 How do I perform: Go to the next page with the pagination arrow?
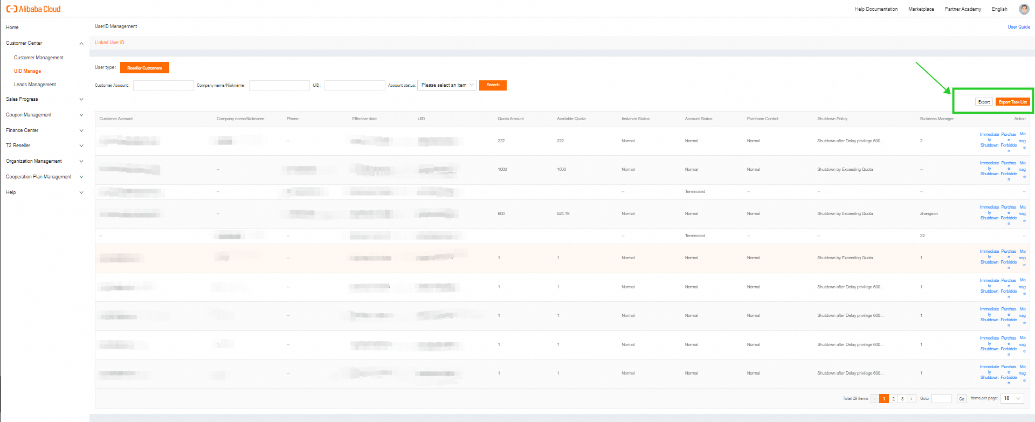[x=912, y=399]
